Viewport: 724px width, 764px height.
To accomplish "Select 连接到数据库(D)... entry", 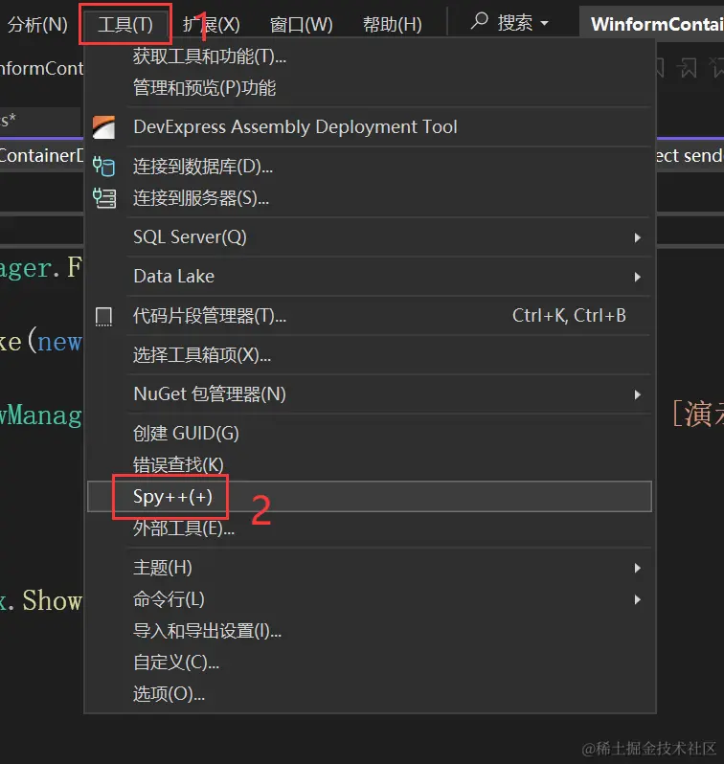I will 369,167.
